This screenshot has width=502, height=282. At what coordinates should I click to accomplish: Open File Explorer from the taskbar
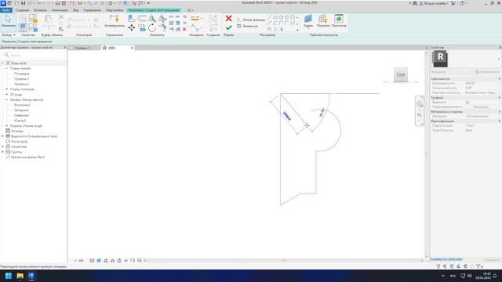(x=20, y=276)
